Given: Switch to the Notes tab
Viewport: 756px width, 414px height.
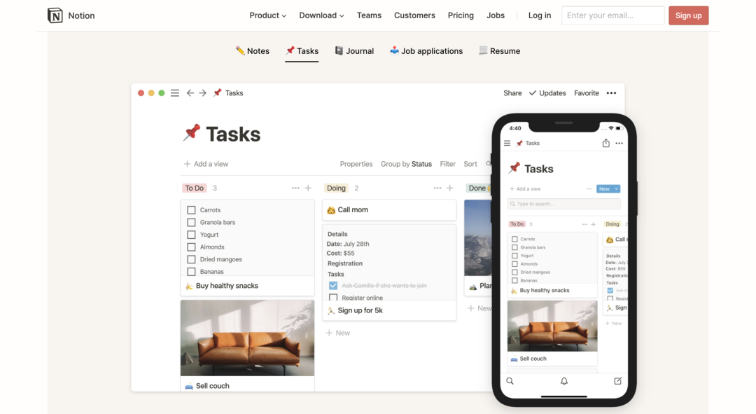Looking at the screenshot, I should 253,51.
